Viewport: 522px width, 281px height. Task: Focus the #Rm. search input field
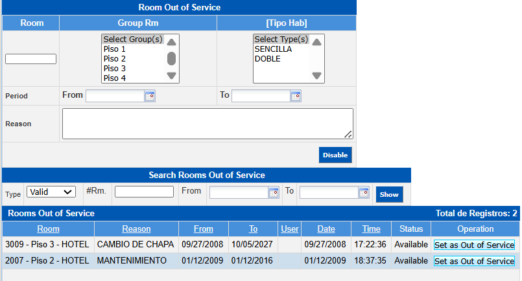(x=144, y=192)
